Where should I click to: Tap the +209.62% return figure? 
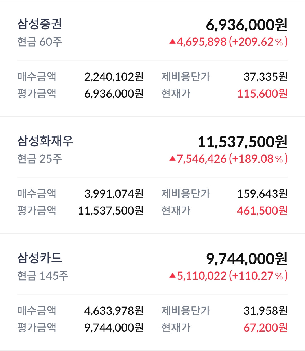point(258,42)
